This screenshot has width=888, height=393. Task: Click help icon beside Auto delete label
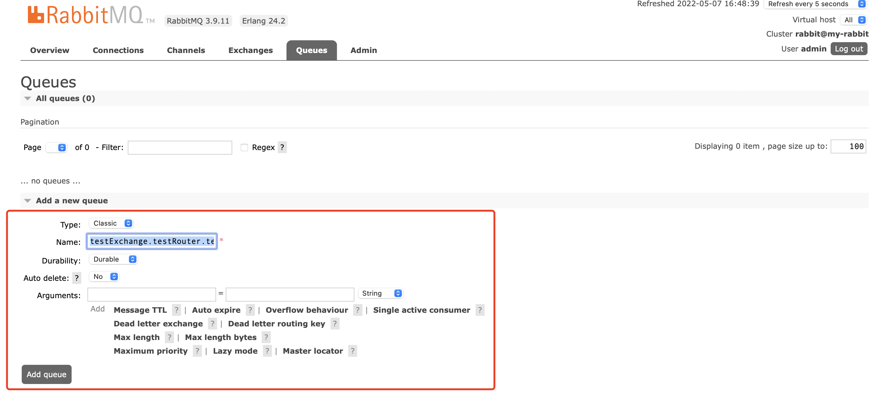coord(77,278)
